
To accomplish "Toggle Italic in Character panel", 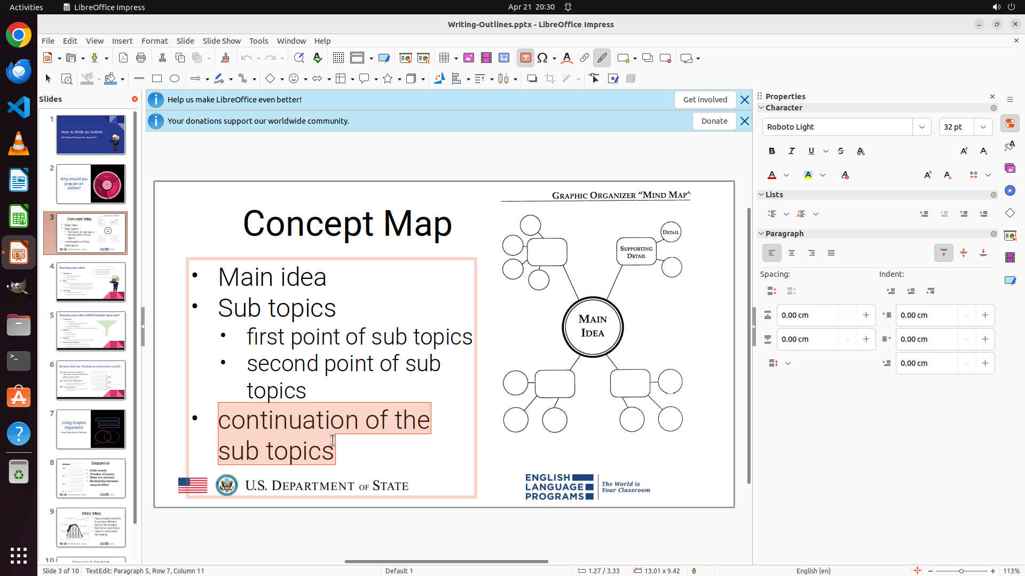I will click(x=792, y=151).
